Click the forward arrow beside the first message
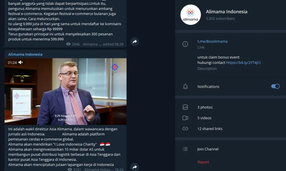 point(135,42)
